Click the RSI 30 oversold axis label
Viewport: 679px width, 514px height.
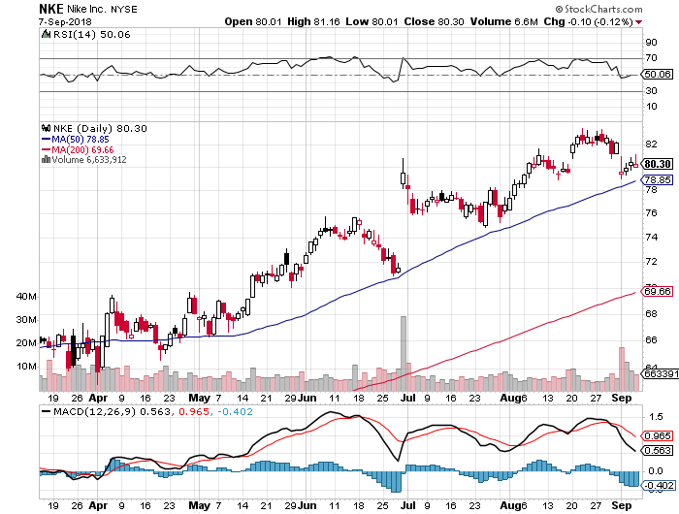click(x=651, y=91)
